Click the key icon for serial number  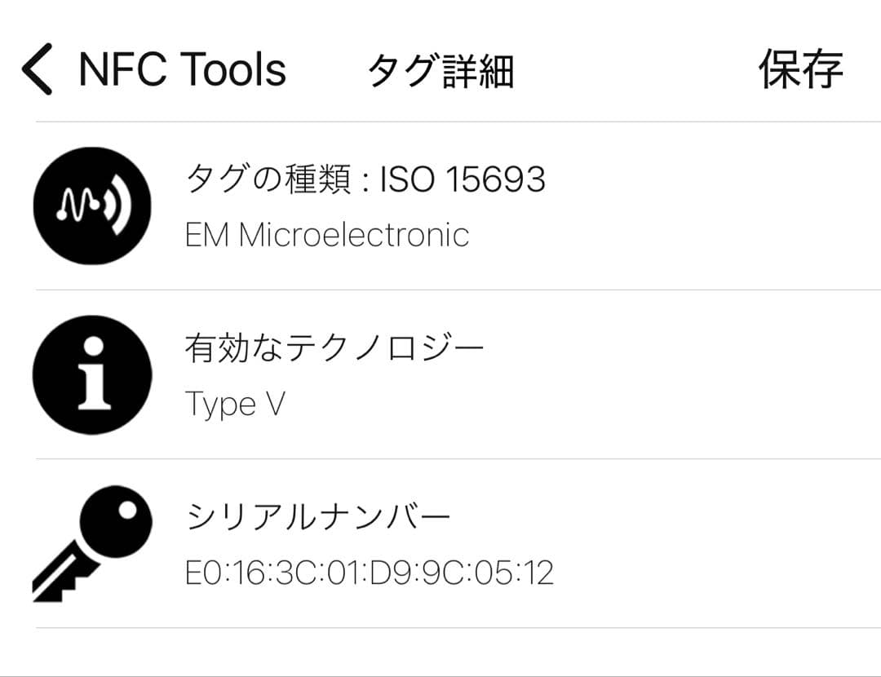92,543
